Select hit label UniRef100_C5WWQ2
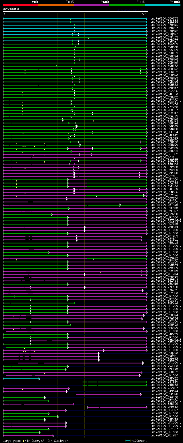 (x=164, y=97)
